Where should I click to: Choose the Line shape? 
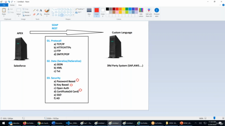pos(53,9)
